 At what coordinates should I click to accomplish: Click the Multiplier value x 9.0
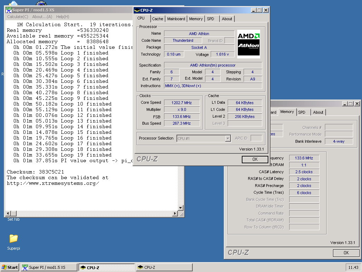(182, 109)
